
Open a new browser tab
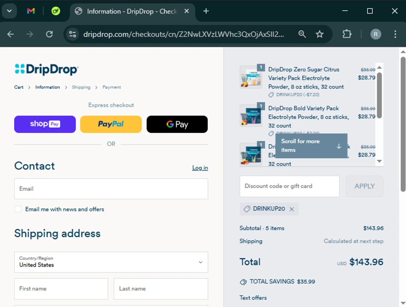206,11
